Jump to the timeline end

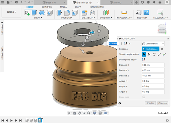pos(21,120)
